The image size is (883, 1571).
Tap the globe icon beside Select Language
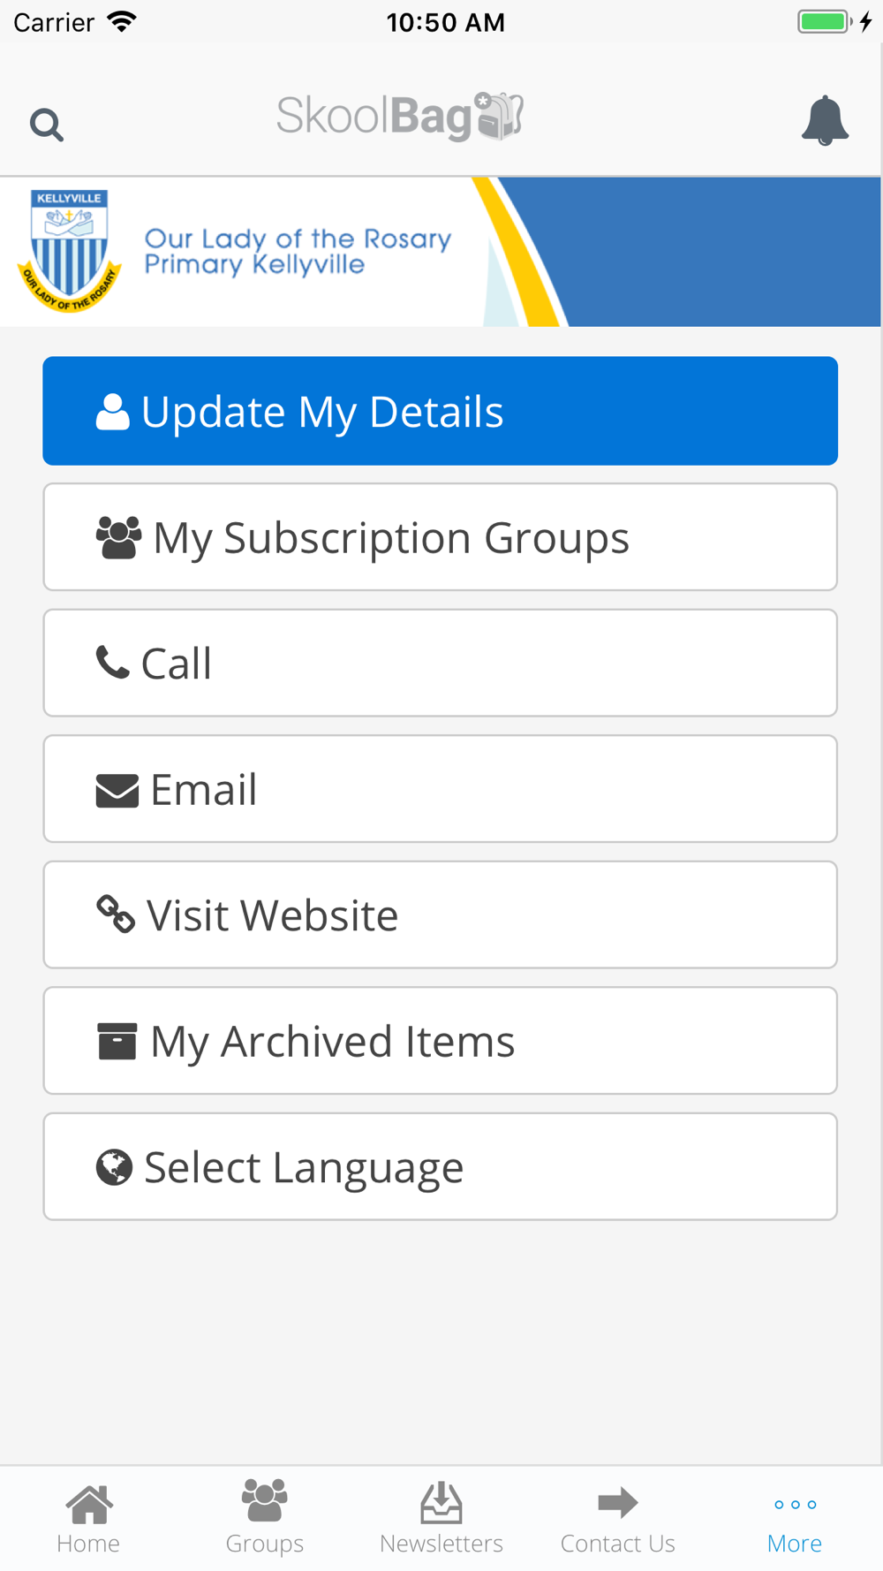tap(114, 1167)
